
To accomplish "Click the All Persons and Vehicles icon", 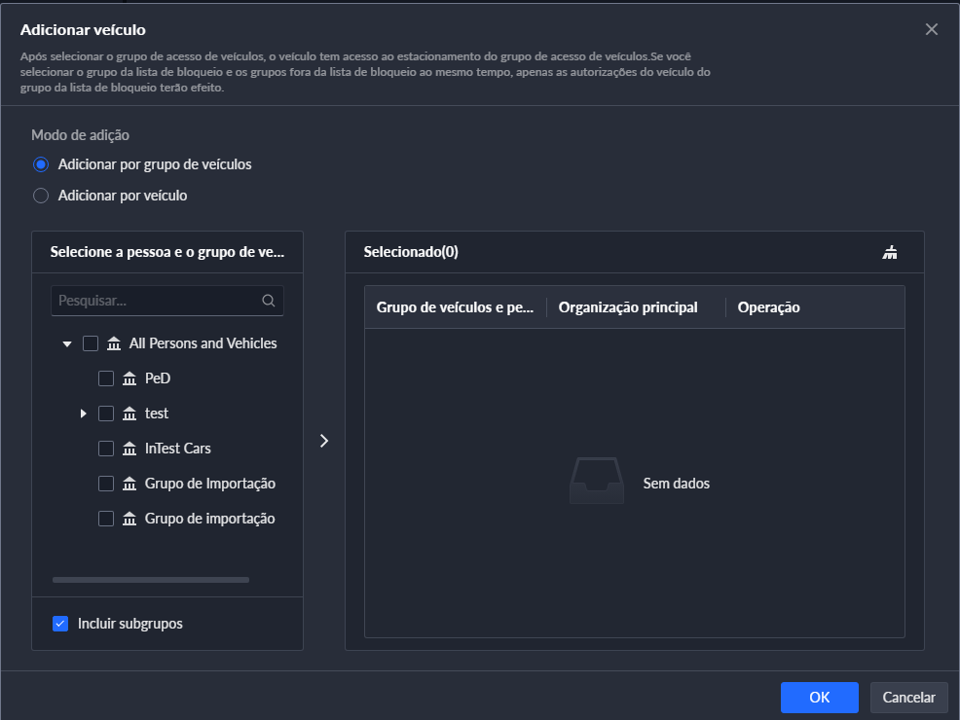I will click(x=114, y=343).
